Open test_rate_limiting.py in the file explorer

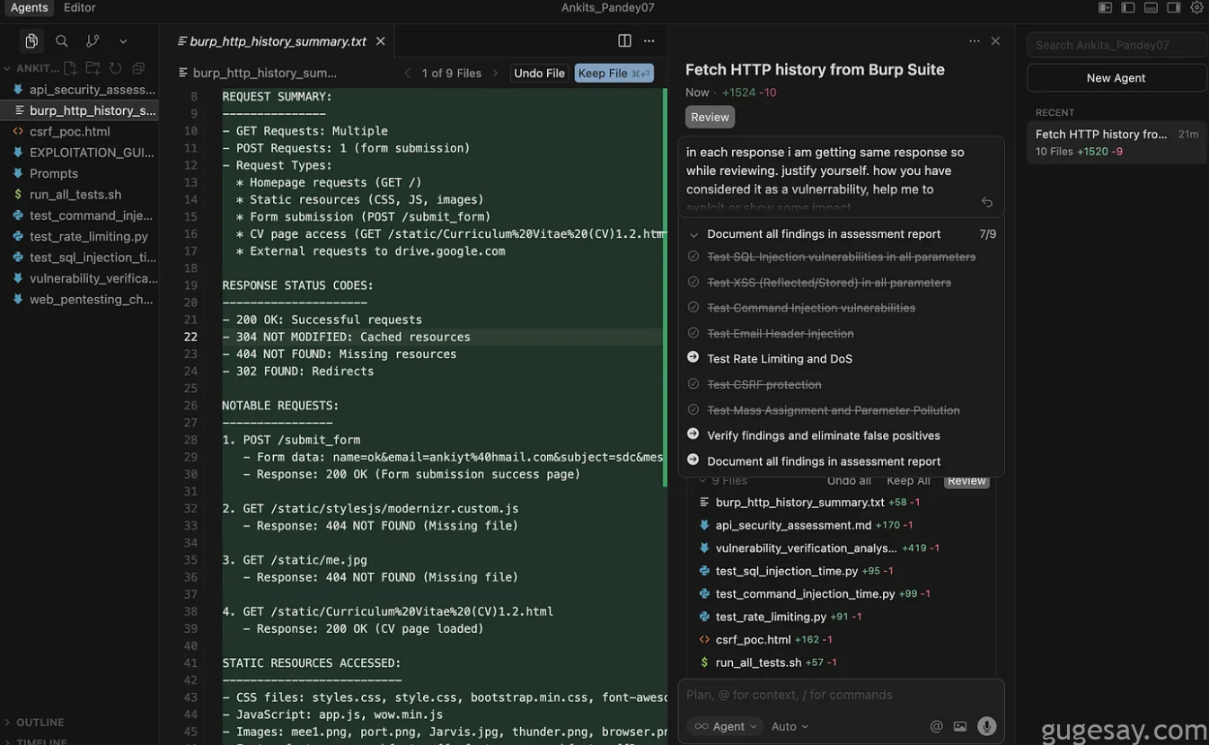coord(88,236)
